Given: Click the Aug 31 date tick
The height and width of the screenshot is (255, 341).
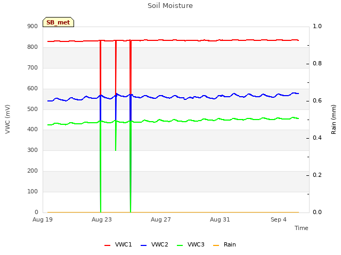Looking at the screenshot, I should point(220,219).
